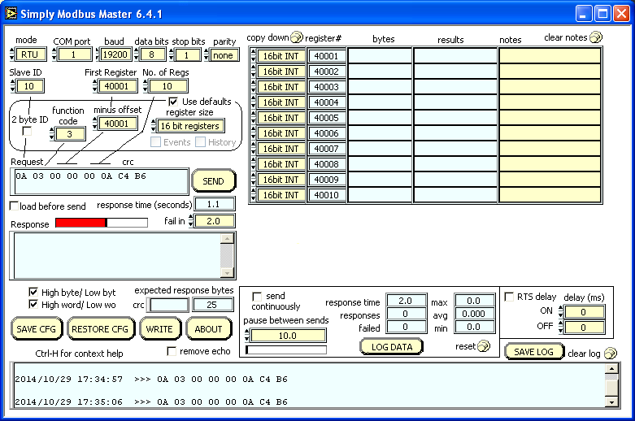The image size is (635, 421).
Task: Check the load before send box
Action: pos(14,206)
